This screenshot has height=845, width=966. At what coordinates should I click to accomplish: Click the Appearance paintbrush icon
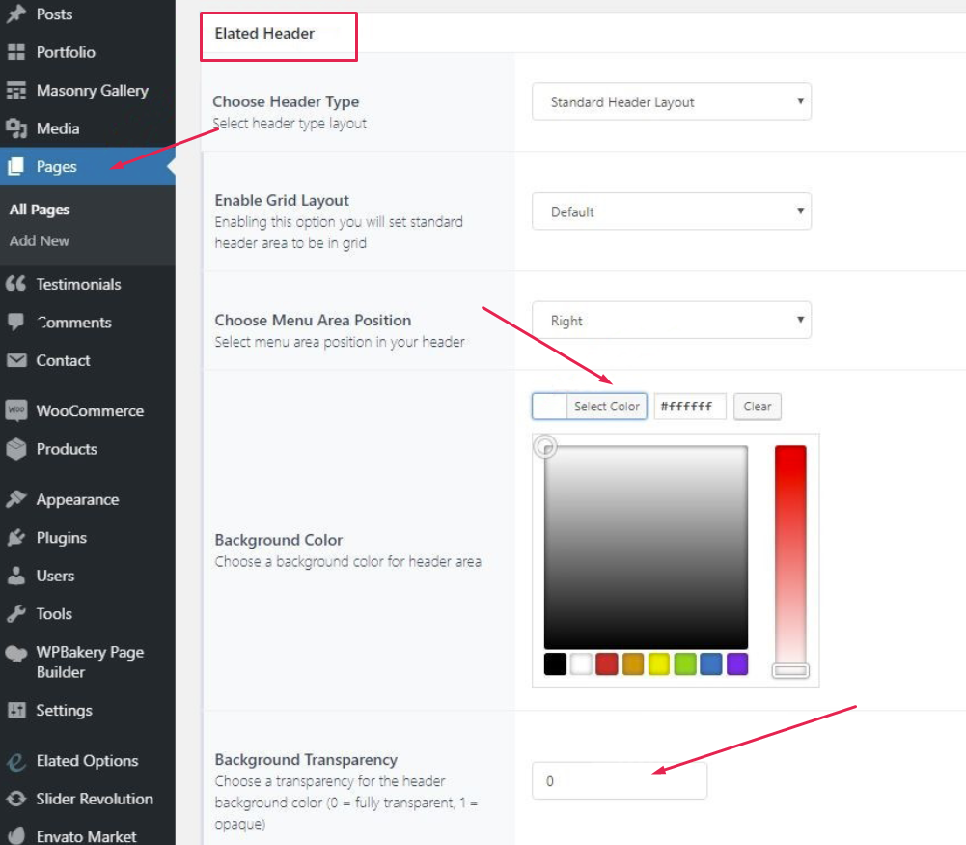[x=15, y=499]
